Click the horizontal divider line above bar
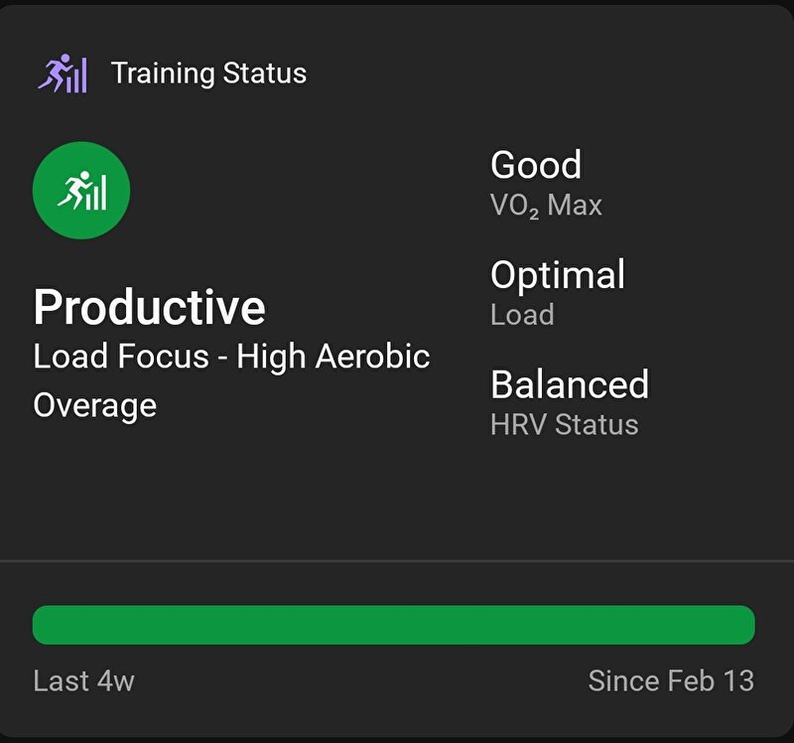This screenshot has width=794, height=743. [x=397, y=561]
